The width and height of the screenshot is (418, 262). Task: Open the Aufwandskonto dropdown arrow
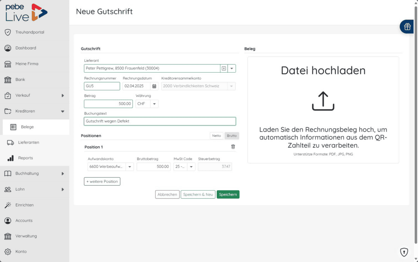pyautogui.click(x=129, y=167)
